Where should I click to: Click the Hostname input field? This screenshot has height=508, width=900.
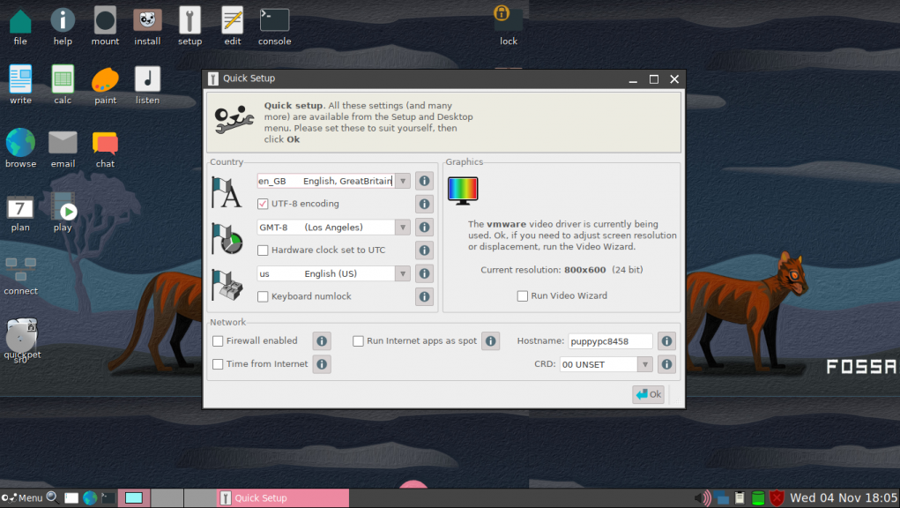point(610,341)
